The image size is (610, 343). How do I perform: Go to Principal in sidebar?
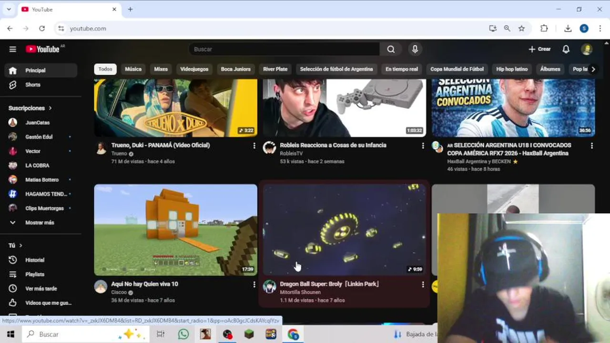pos(41,71)
